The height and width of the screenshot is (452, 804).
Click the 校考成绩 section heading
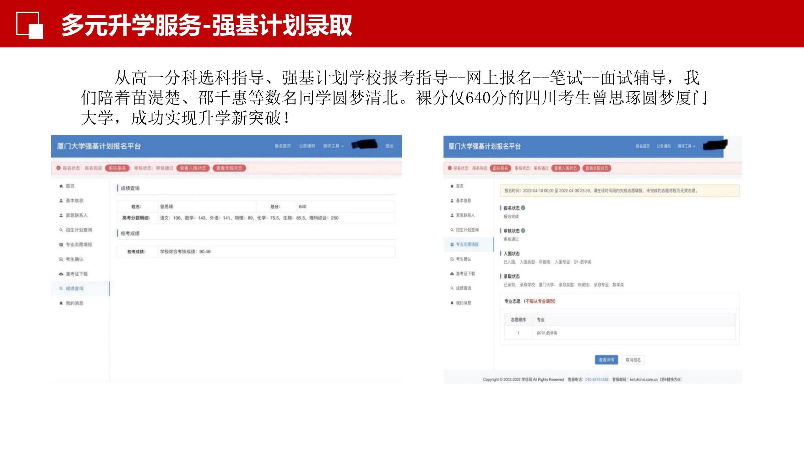point(130,233)
